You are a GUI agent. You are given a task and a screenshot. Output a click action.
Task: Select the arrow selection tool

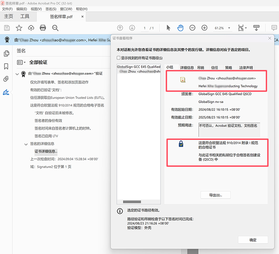pos(168,28)
